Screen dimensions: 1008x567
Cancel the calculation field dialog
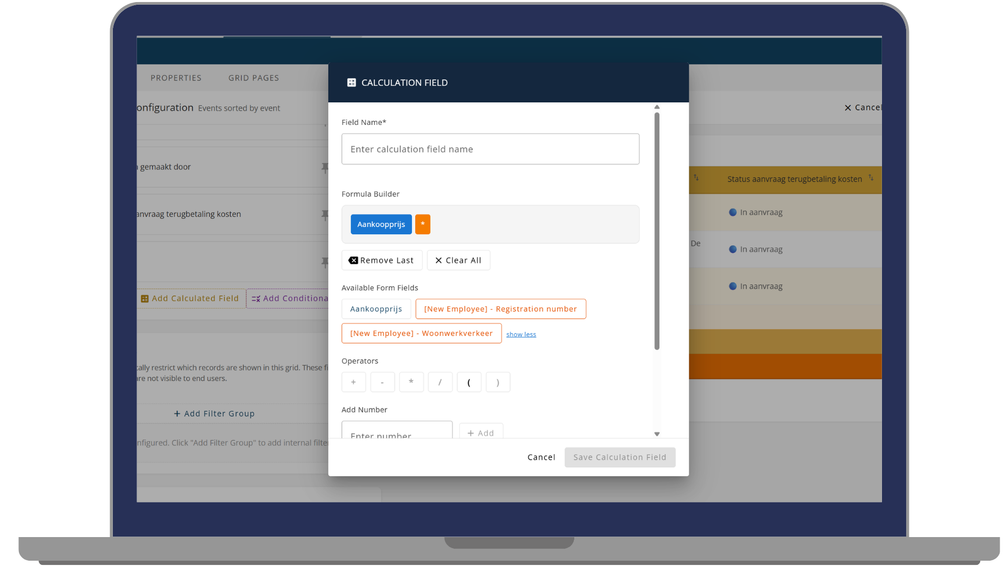(541, 457)
